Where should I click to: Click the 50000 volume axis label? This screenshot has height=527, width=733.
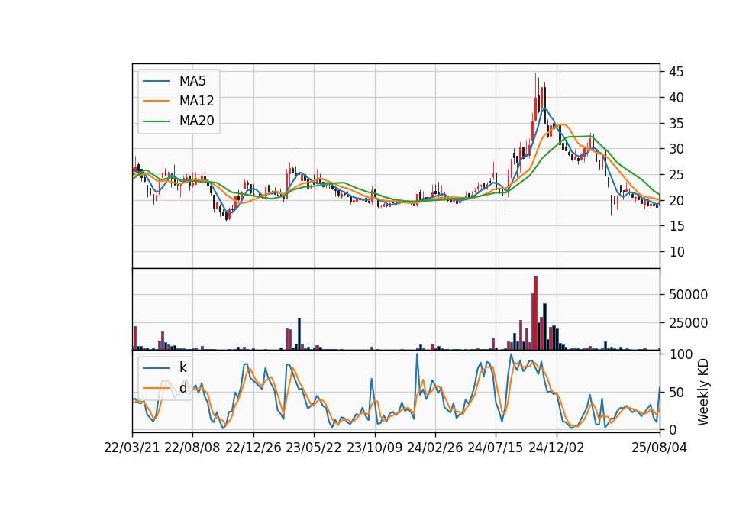(x=688, y=295)
